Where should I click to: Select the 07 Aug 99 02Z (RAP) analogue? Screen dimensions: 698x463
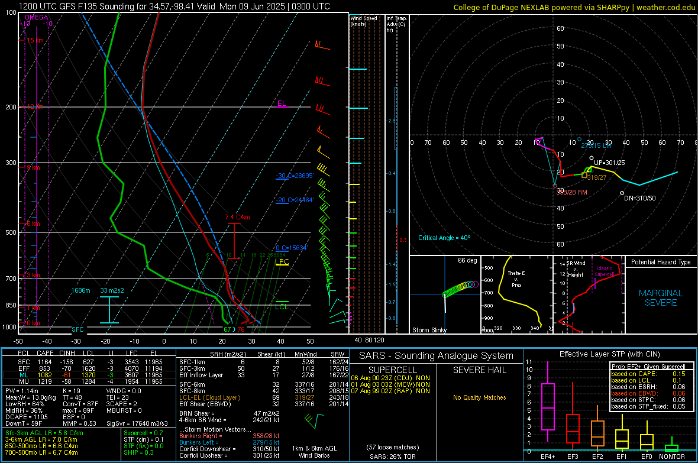point(390,391)
